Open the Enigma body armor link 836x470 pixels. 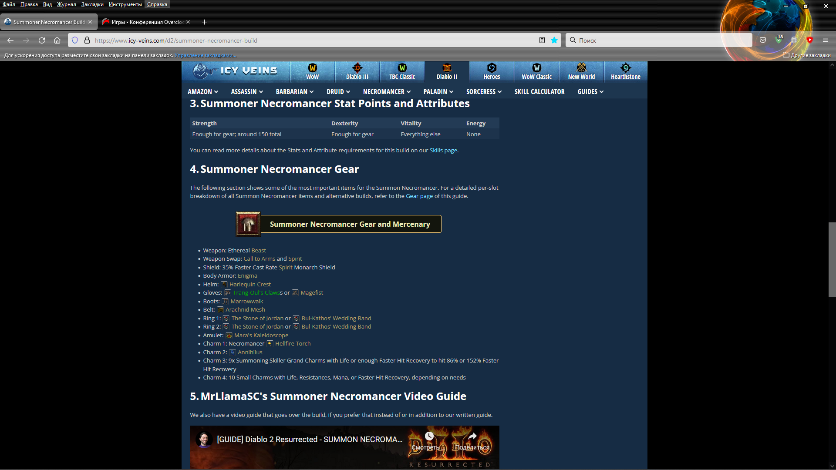pyautogui.click(x=247, y=276)
